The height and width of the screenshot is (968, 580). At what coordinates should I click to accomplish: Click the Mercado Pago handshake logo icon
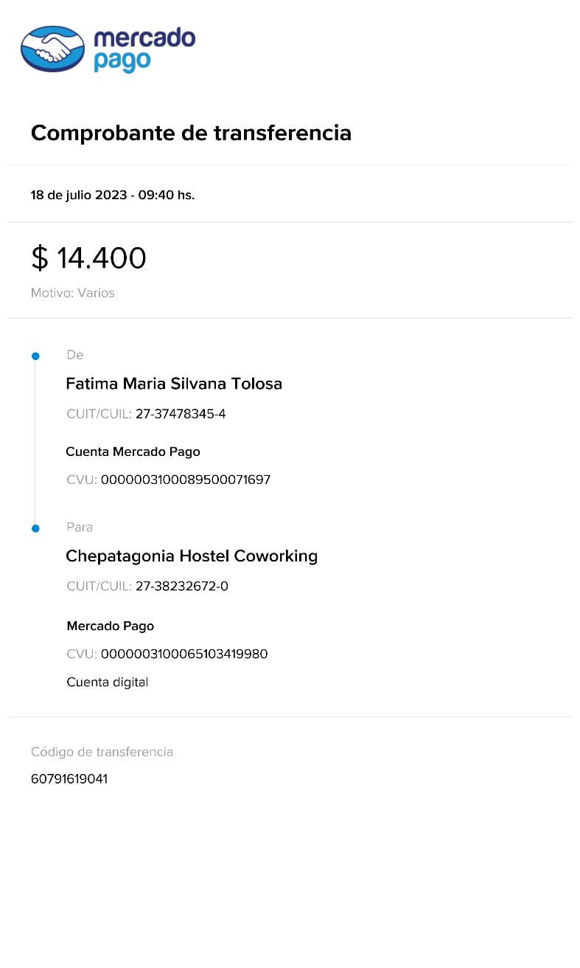(52, 49)
